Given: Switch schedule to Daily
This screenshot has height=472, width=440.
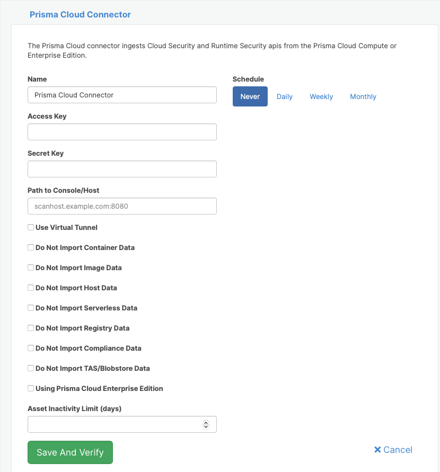Looking at the screenshot, I should [x=285, y=96].
